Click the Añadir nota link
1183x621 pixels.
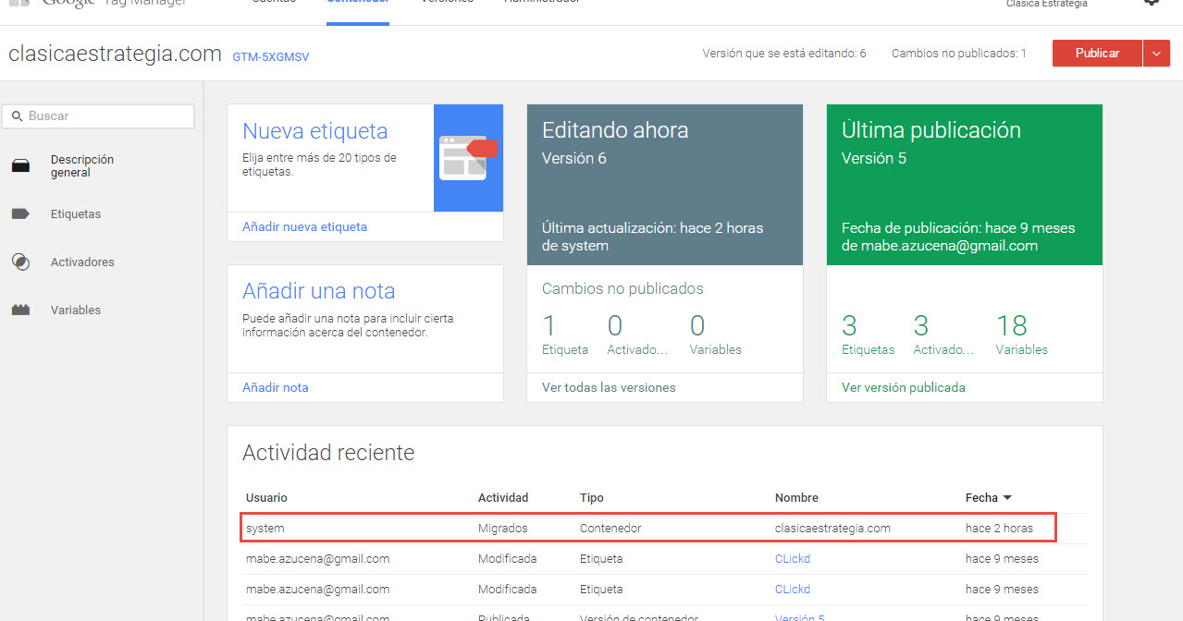click(x=276, y=387)
